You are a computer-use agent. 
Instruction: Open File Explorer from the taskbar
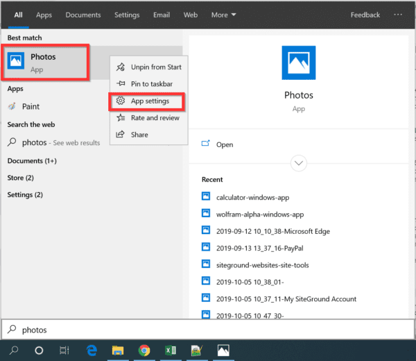point(118,350)
